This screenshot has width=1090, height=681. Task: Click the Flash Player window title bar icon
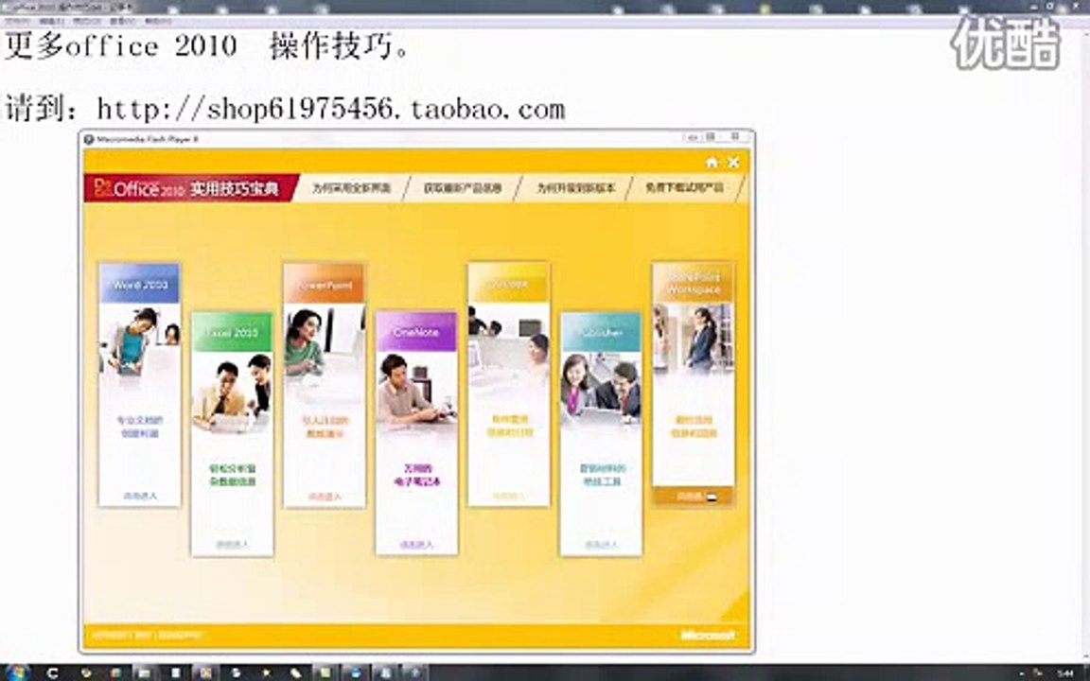[89, 139]
